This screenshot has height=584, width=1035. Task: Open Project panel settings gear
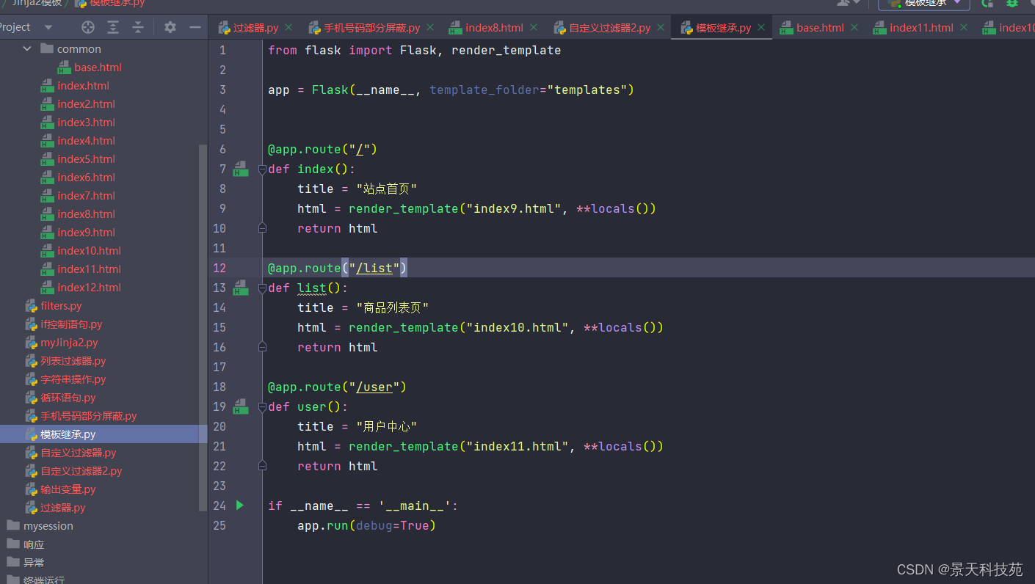[x=170, y=27]
